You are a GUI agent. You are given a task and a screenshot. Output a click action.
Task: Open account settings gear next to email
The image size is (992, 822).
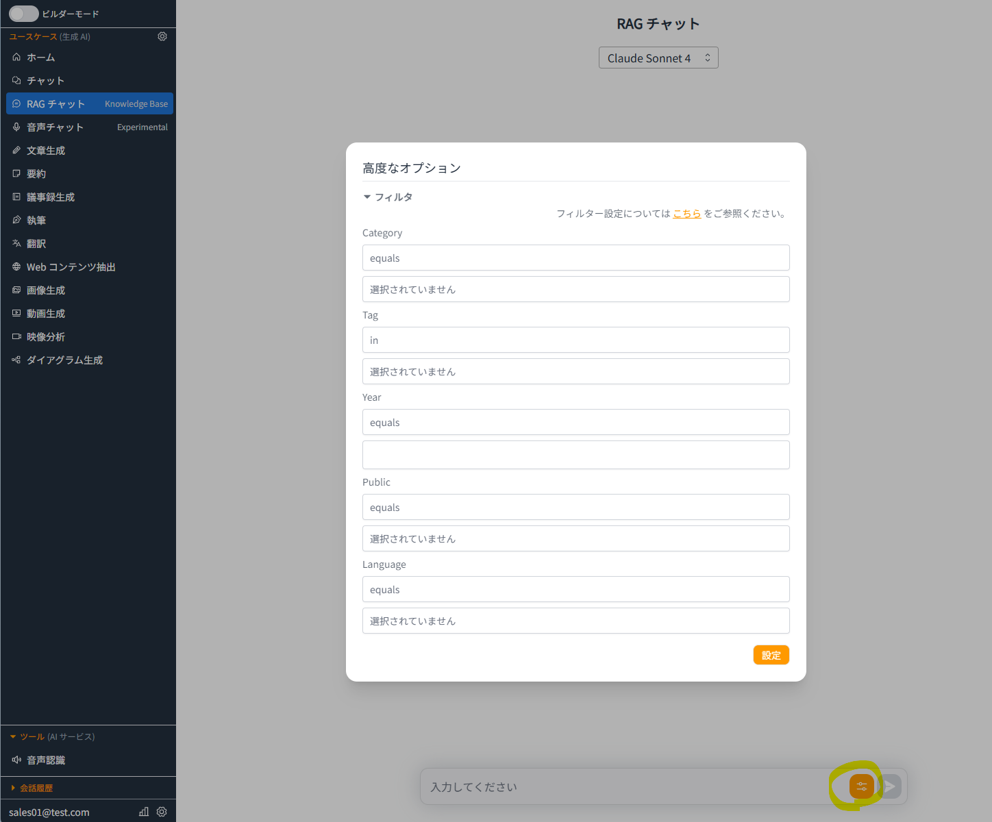[162, 812]
